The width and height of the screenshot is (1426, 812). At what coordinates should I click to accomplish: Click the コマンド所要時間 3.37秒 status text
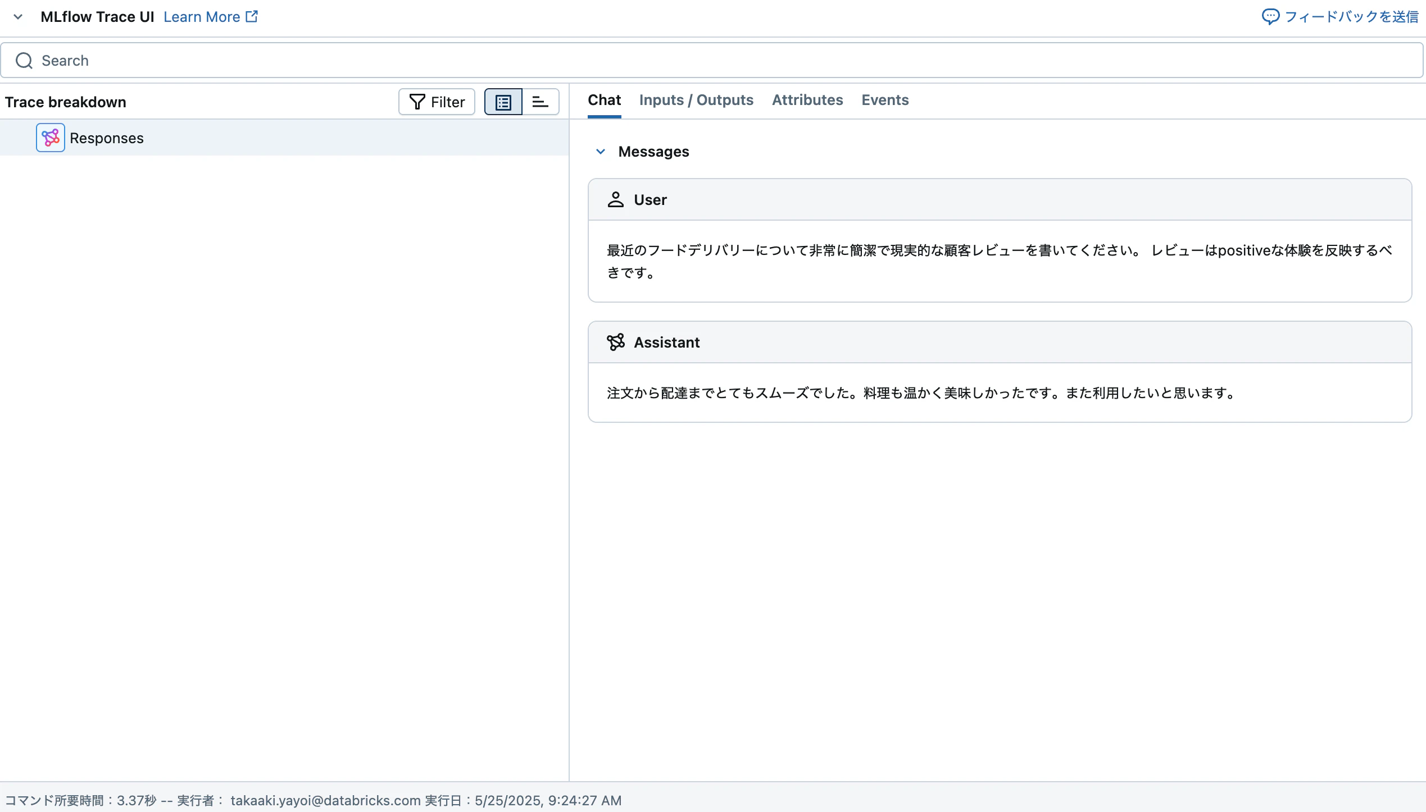(x=80, y=800)
